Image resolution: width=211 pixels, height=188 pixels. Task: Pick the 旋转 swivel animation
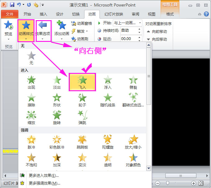click(57, 118)
